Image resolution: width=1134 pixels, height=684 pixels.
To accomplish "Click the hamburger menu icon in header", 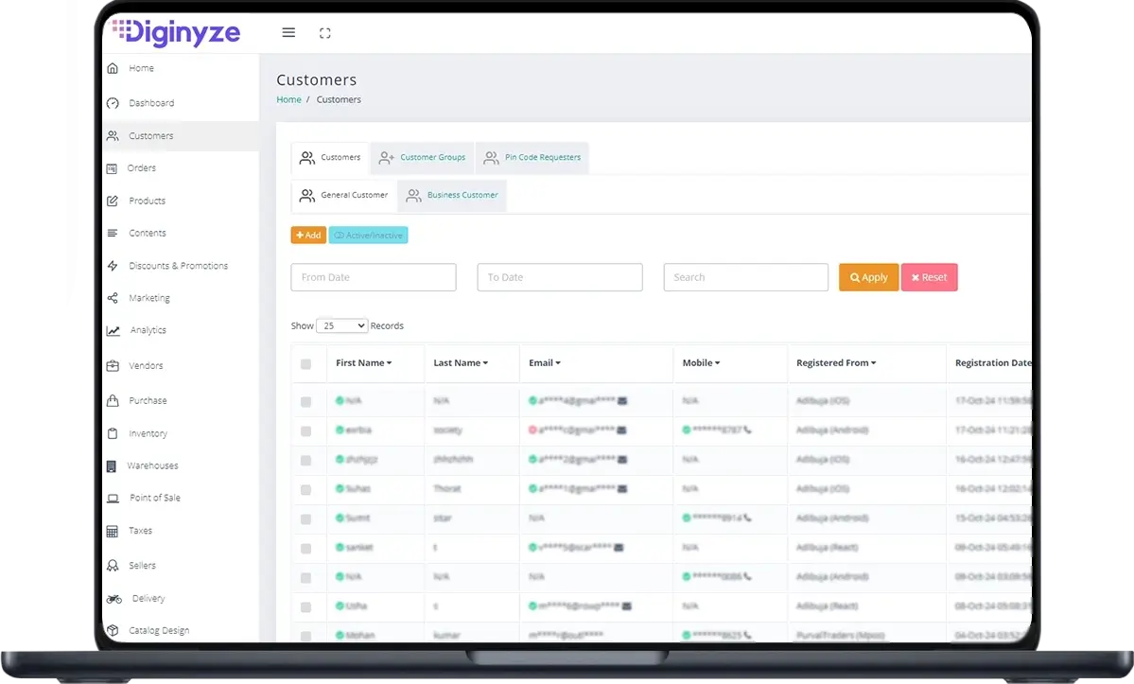I will (x=288, y=32).
